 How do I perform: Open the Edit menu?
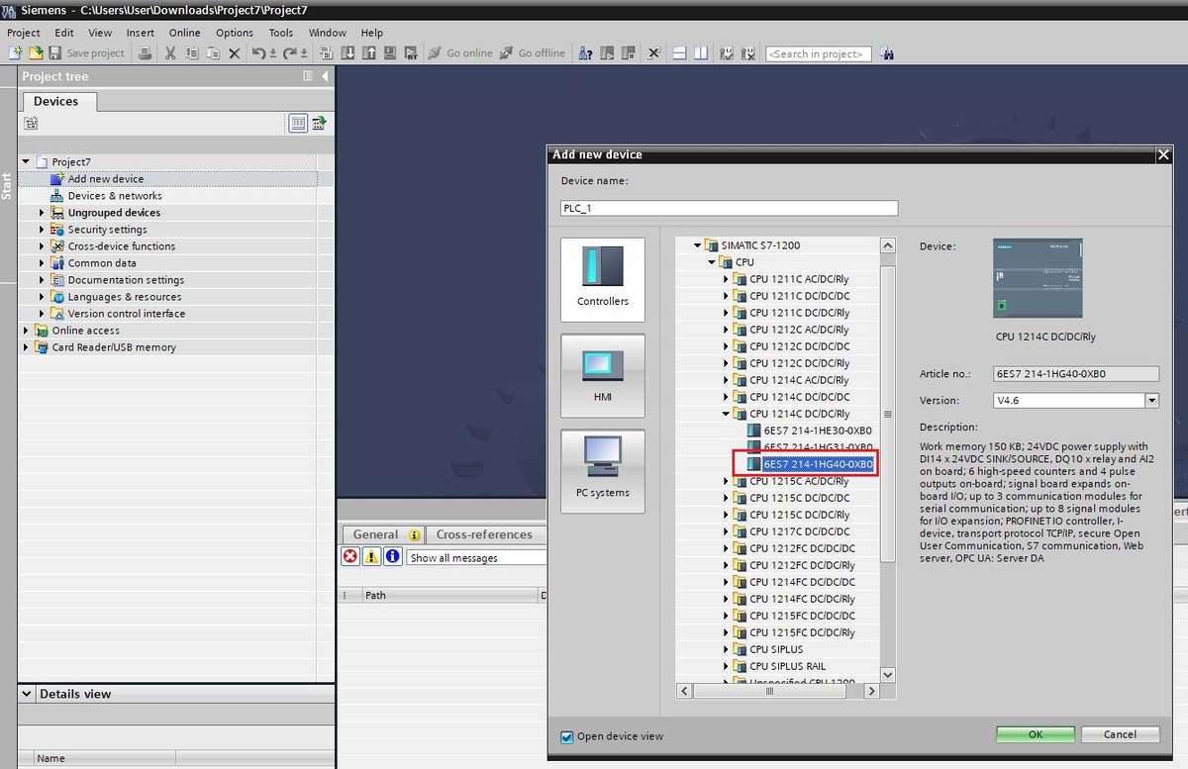64,33
